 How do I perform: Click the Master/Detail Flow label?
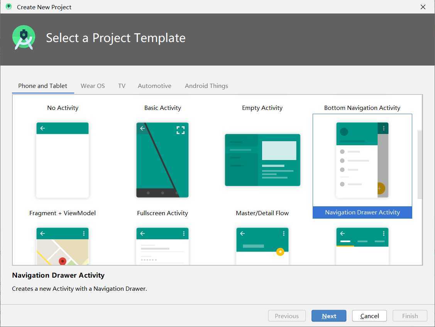pos(262,213)
